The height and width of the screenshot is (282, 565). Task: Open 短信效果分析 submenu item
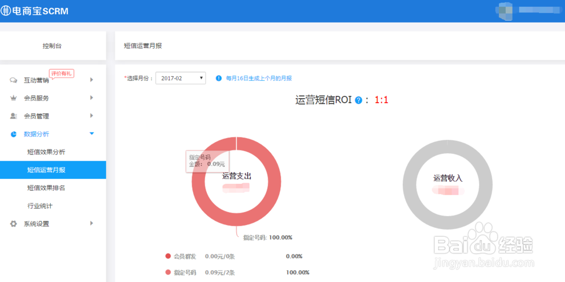click(x=46, y=152)
